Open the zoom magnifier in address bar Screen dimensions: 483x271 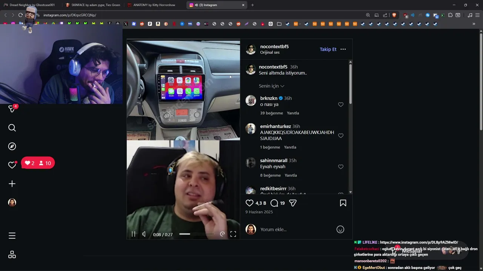click(x=368, y=15)
